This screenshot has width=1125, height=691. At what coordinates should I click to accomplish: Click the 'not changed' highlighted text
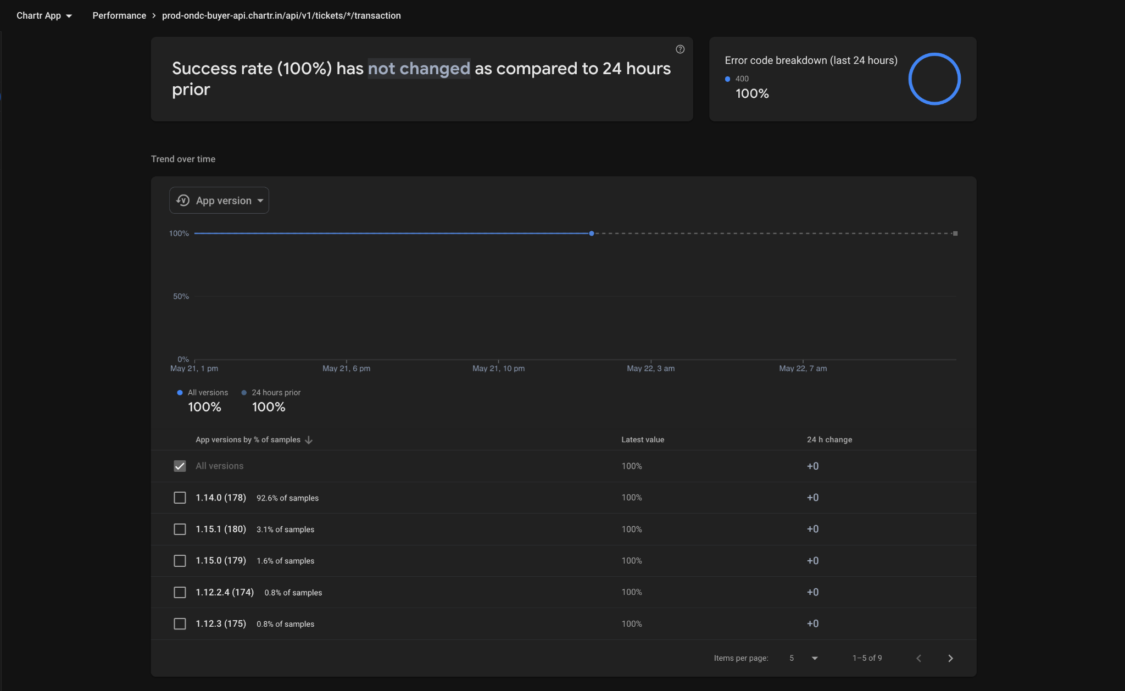pyautogui.click(x=419, y=69)
